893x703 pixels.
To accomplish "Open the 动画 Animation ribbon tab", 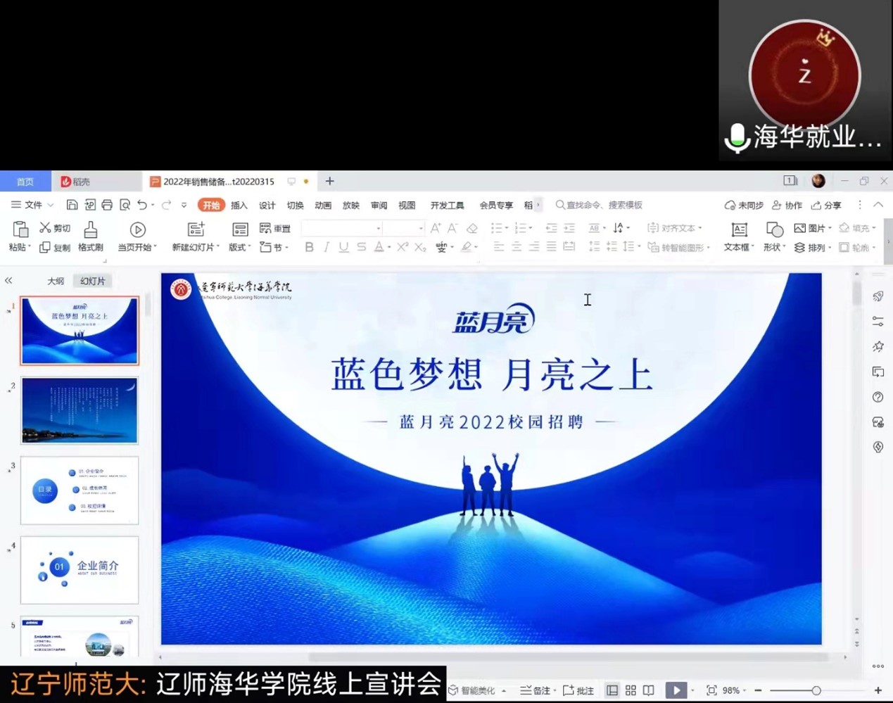I will pos(323,205).
